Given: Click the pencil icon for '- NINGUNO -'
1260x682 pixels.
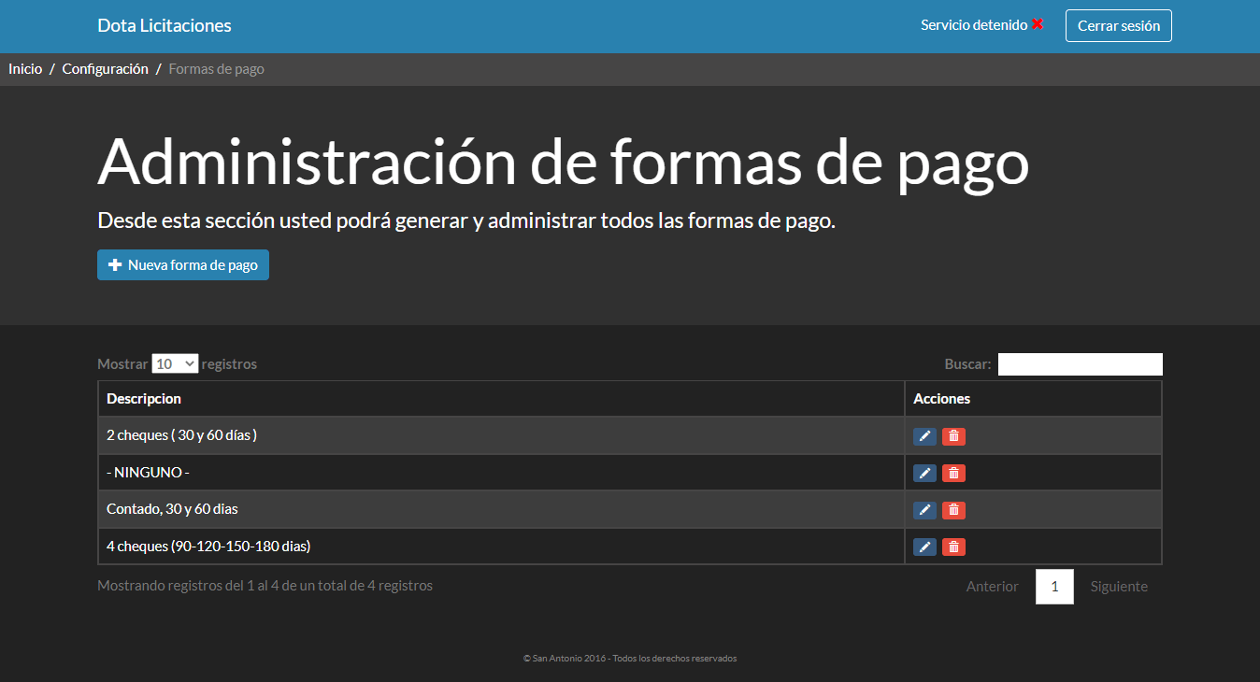Looking at the screenshot, I should [x=924, y=474].
